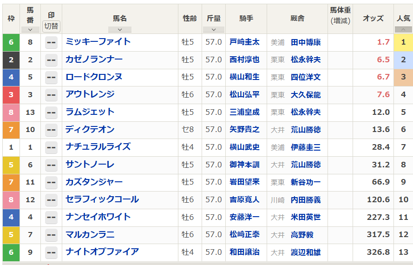Open horse page ナンセイホワイト
This screenshot has width=413, height=265.
(98, 217)
